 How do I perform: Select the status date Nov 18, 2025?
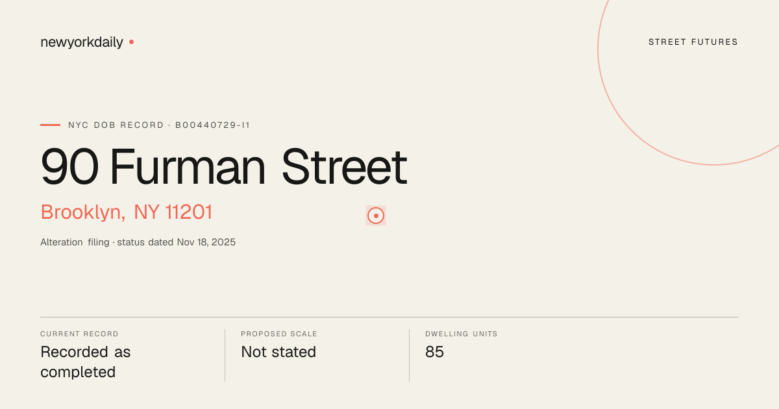pos(206,242)
